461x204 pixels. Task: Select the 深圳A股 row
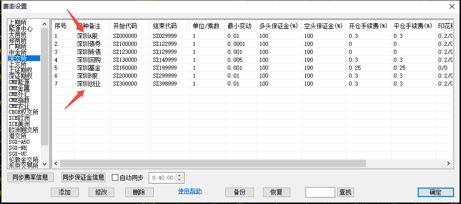252,36
